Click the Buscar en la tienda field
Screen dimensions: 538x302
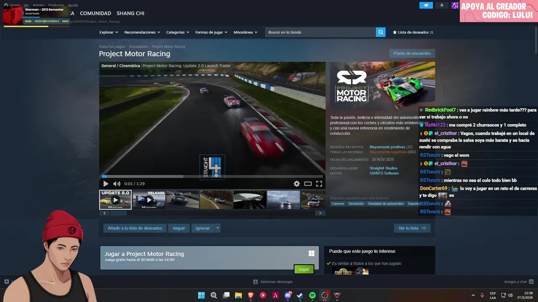click(320, 32)
